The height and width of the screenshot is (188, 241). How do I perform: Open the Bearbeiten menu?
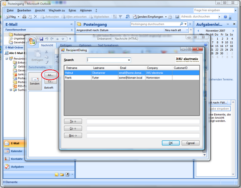[24, 10]
